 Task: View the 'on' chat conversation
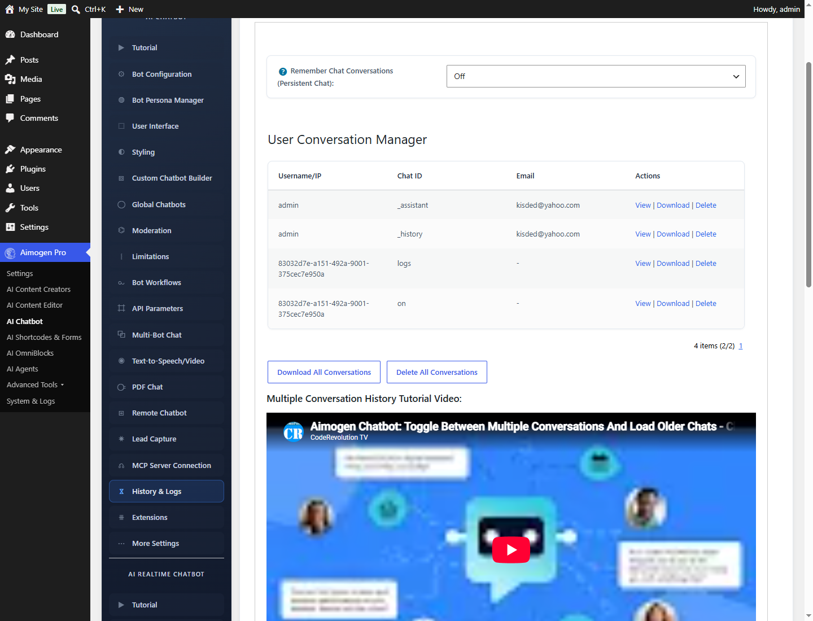coord(643,303)
